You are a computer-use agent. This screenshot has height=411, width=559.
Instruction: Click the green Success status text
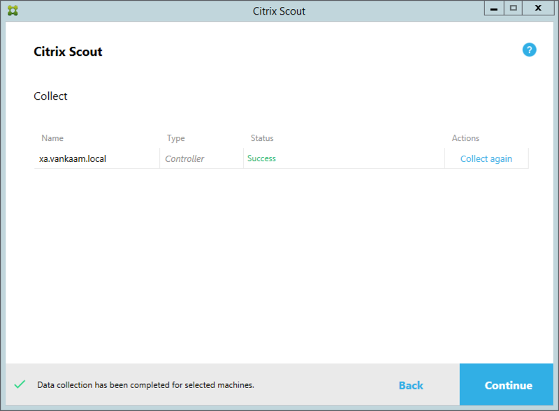click(261, 158)
